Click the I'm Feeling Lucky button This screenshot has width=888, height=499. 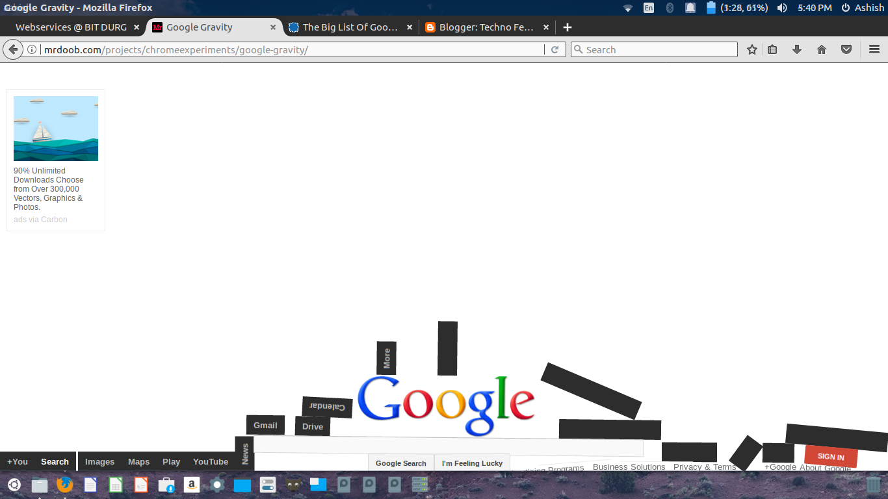472,463
